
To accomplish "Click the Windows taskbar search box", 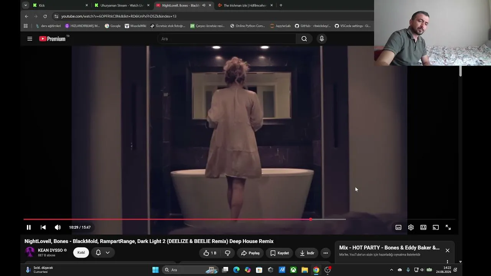I will [x=191, y=270].
